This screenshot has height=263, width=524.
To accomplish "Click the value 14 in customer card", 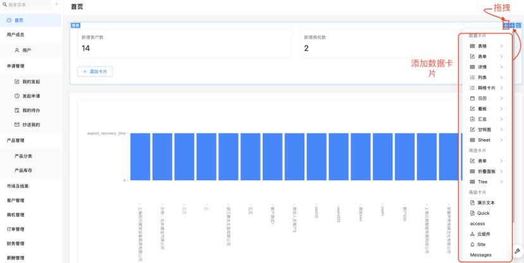I will [85, 49].
